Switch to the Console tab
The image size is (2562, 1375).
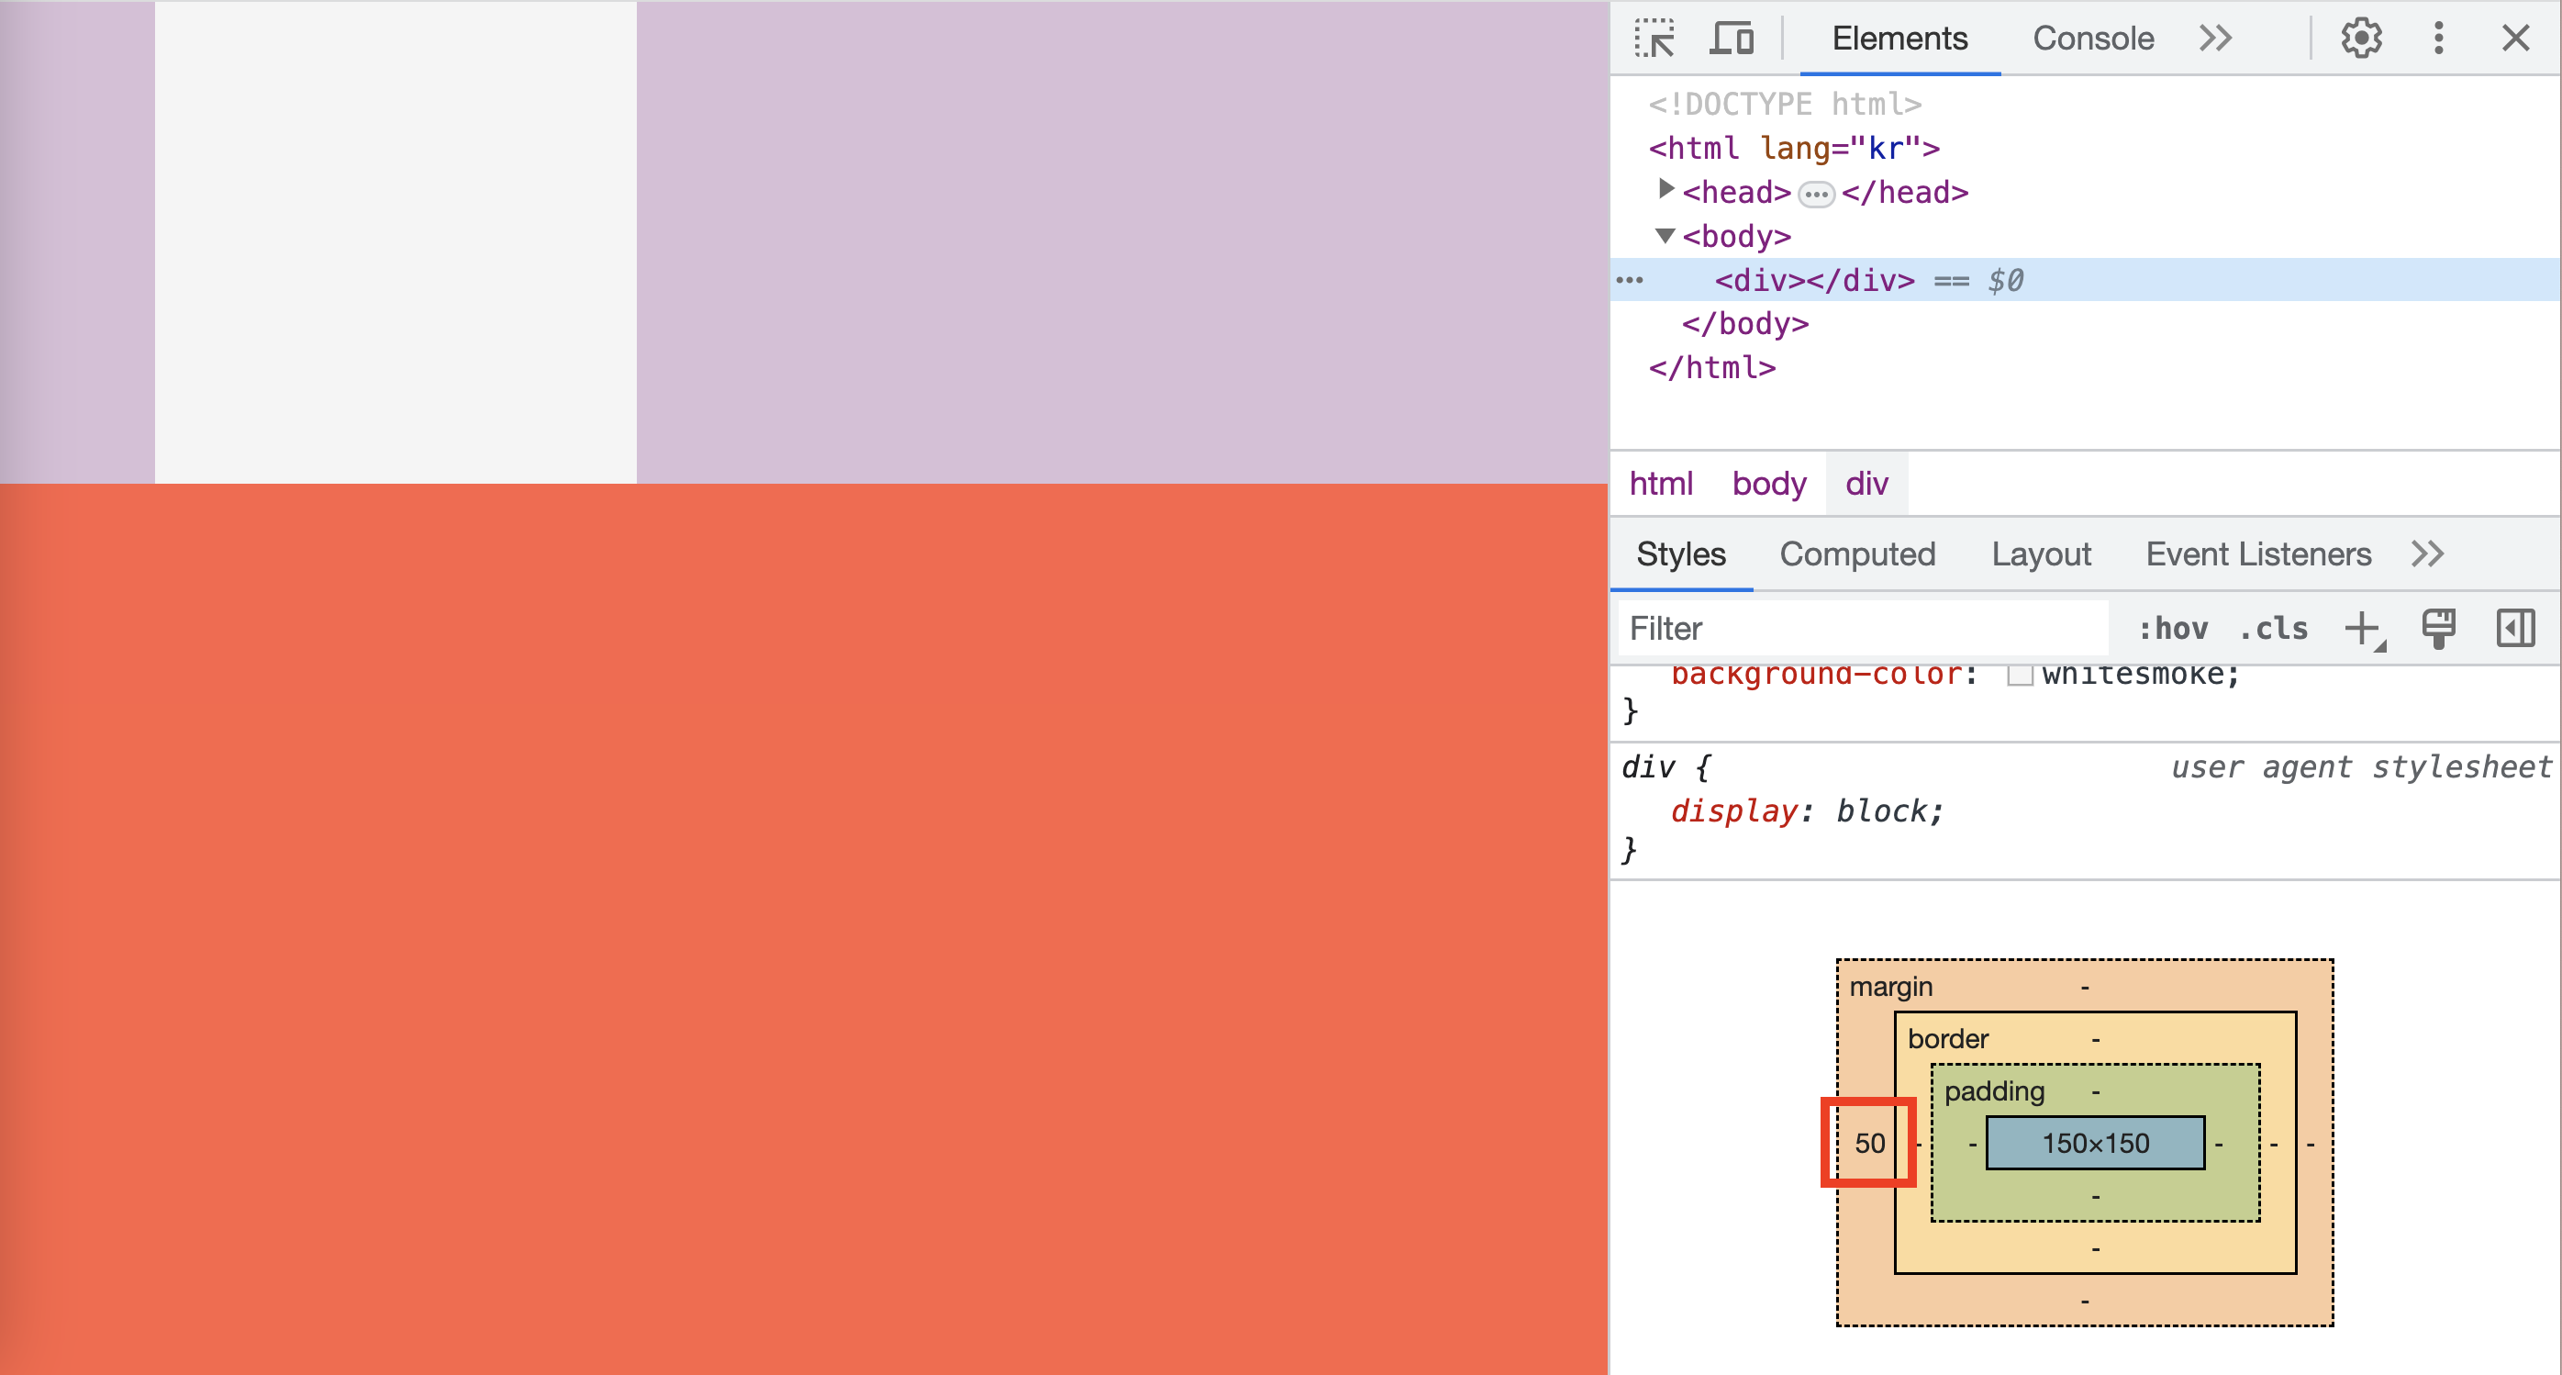[x=2092, y=39]
